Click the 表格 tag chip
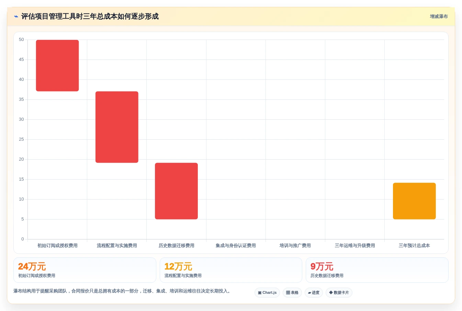The width and height of the screenshot is (462, 311). click(x=292, y=292)
